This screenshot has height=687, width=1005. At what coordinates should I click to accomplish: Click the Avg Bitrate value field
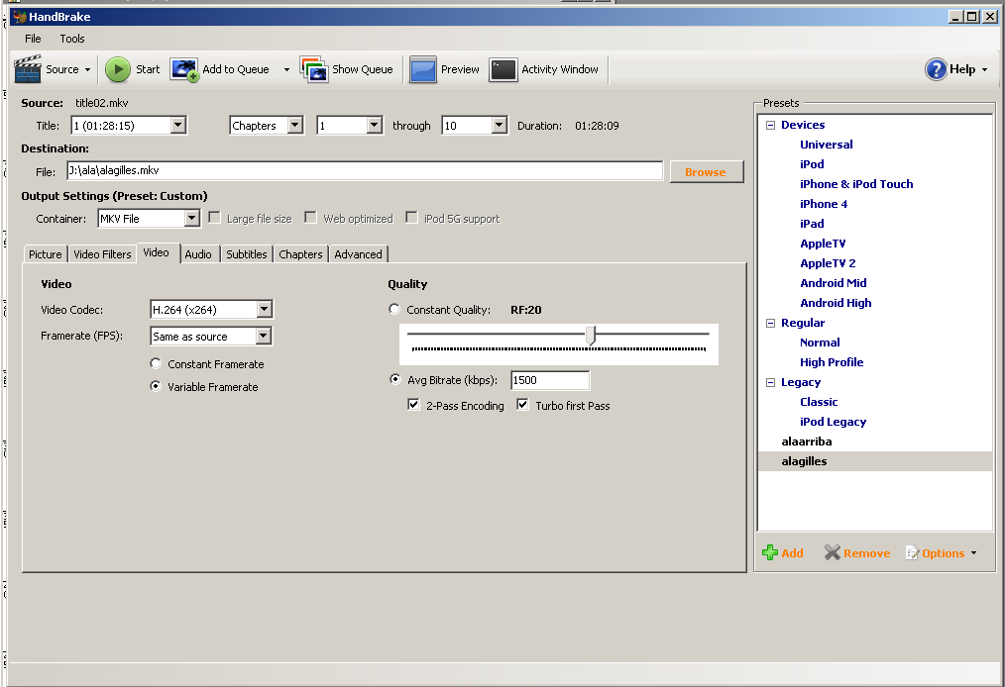[550, 380]
